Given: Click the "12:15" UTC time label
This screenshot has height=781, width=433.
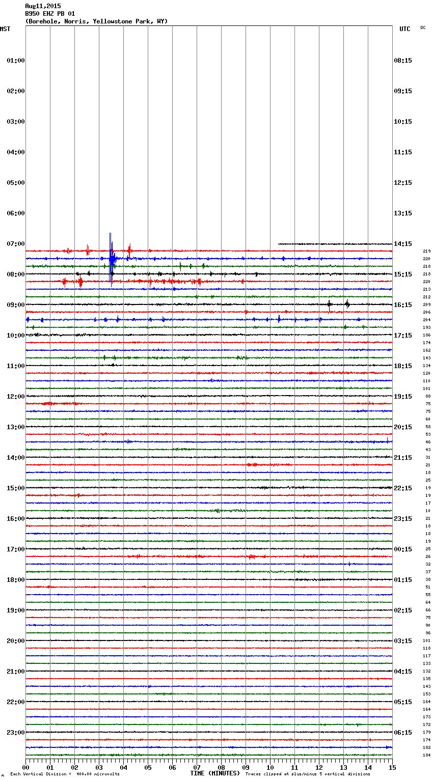Looking at the screenshot, I should coord(403,183).
